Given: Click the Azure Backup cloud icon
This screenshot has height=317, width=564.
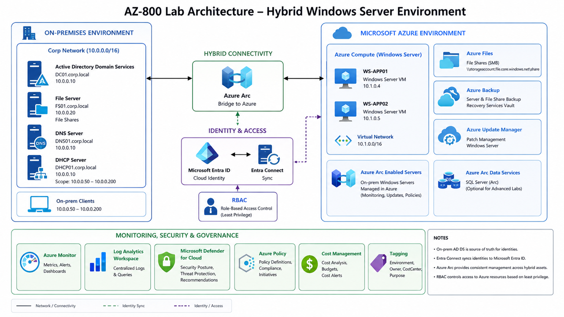Looking at the screenshot, I should coord(449,97).
